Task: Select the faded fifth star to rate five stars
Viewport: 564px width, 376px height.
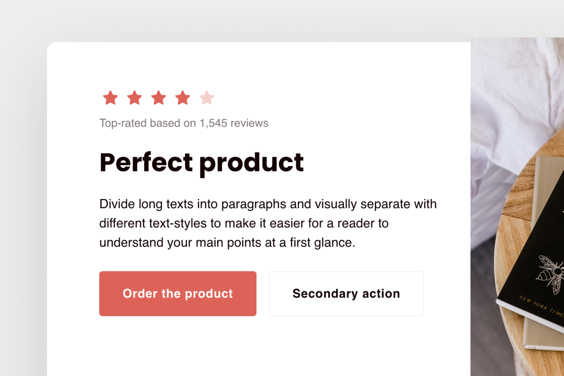Action: click(x=207, y=98)
